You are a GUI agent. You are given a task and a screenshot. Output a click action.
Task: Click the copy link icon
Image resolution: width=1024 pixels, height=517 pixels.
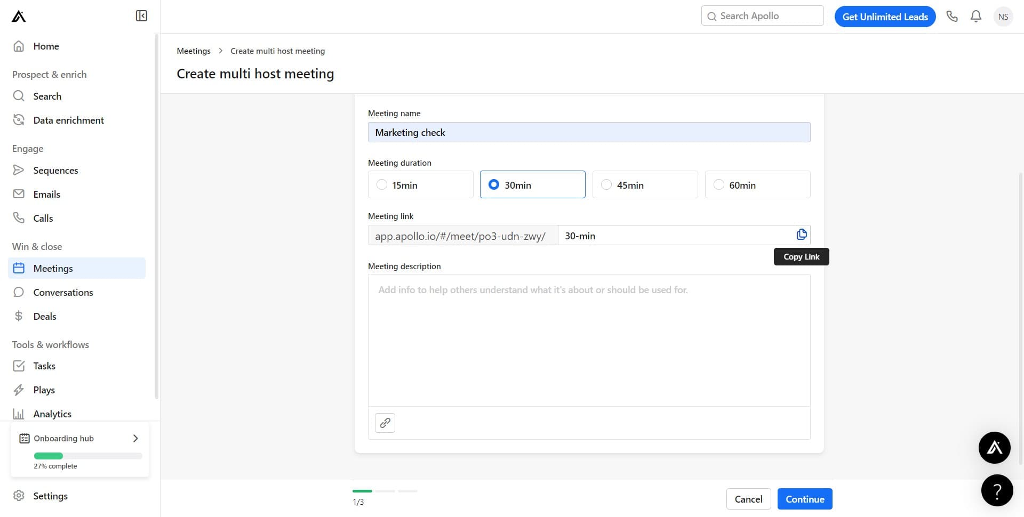801,235
